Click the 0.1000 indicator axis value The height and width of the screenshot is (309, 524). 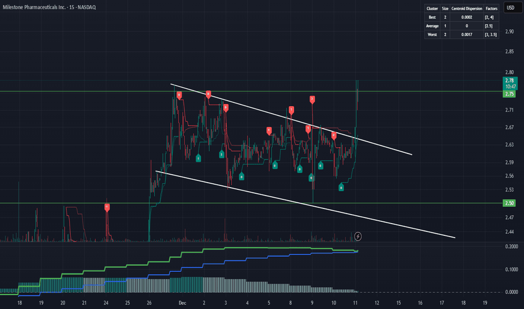click(x=511, y=269)
